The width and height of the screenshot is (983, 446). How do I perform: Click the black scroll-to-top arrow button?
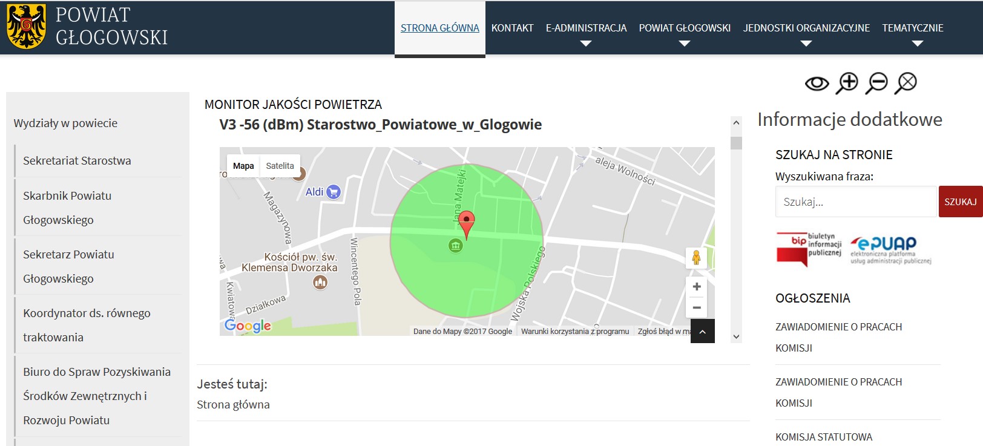tap(702, 331)
